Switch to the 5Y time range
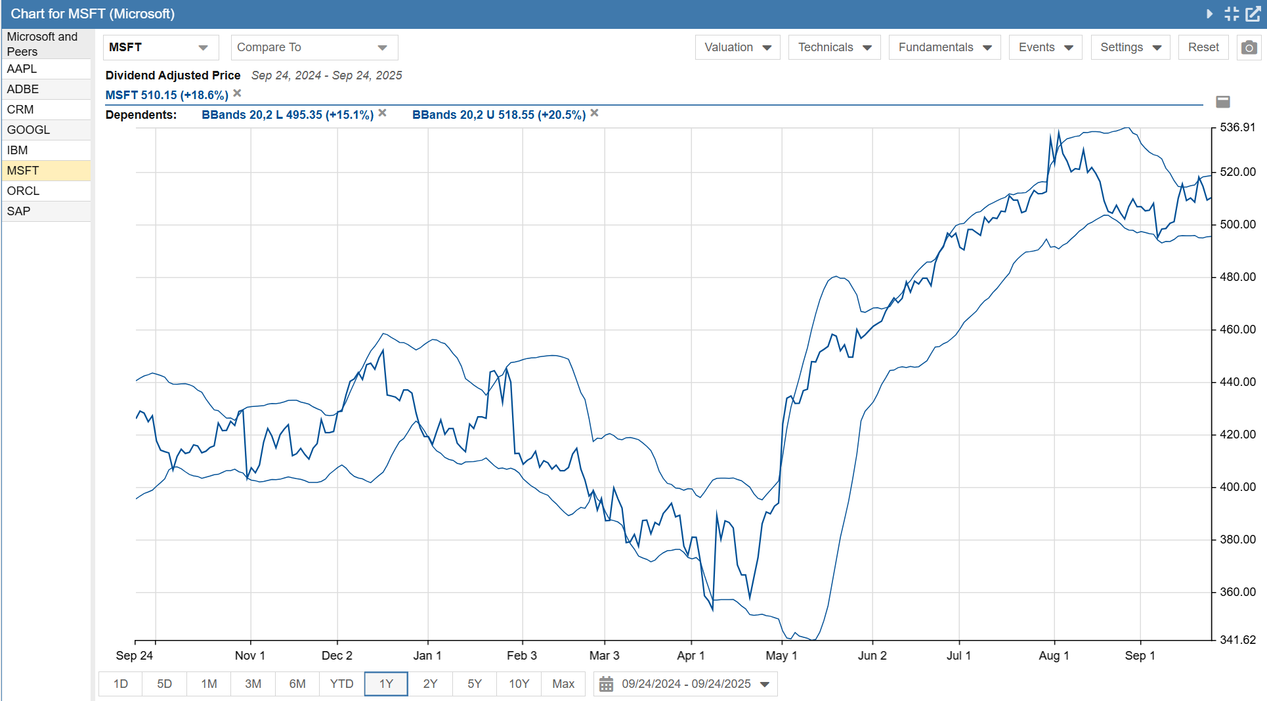1267x701 pixels. point(474,684)
